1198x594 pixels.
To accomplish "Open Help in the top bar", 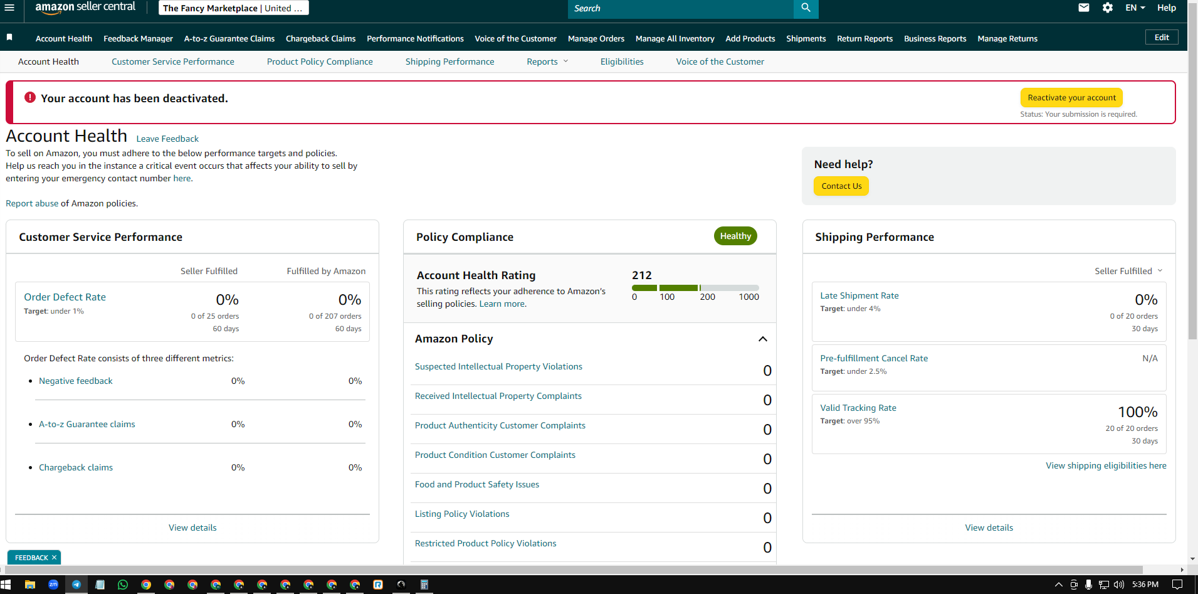I will click(x=1167, y=8).
